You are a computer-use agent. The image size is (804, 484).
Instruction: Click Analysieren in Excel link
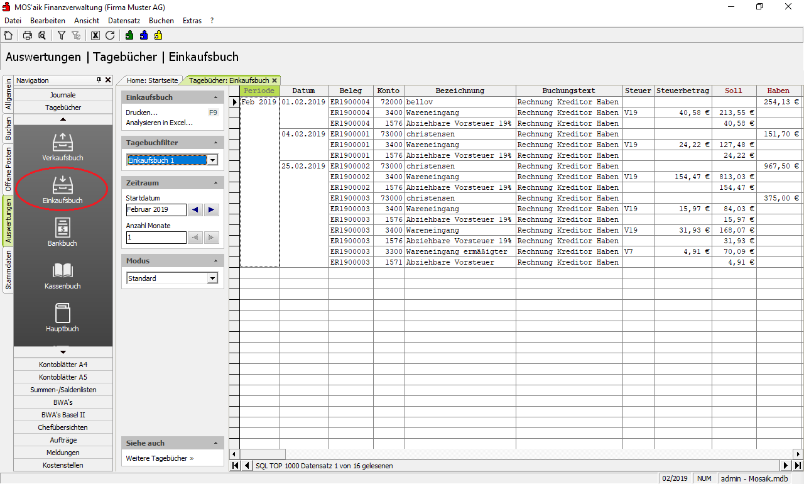point(160,123)
